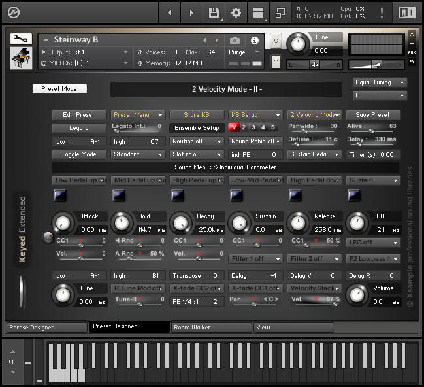Open settings with the gear icon

(x=236, y=12)
